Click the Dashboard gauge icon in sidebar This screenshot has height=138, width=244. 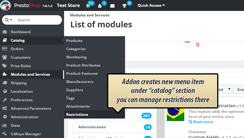point(5,32)
